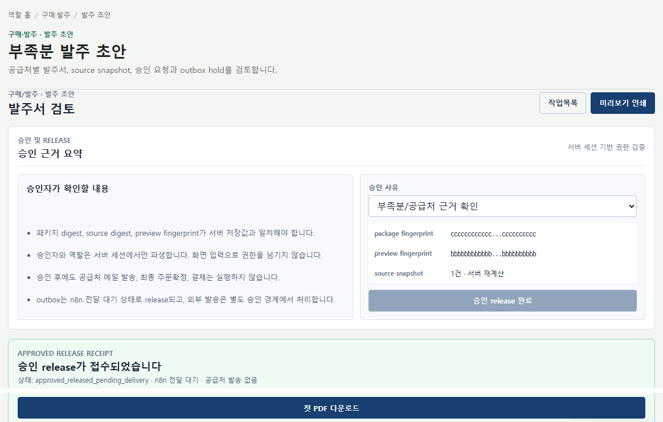Viewport: 663px width, 422px height.
Task: Click the 승인자가 확인할 내용 heading
Action: (67, 188)
